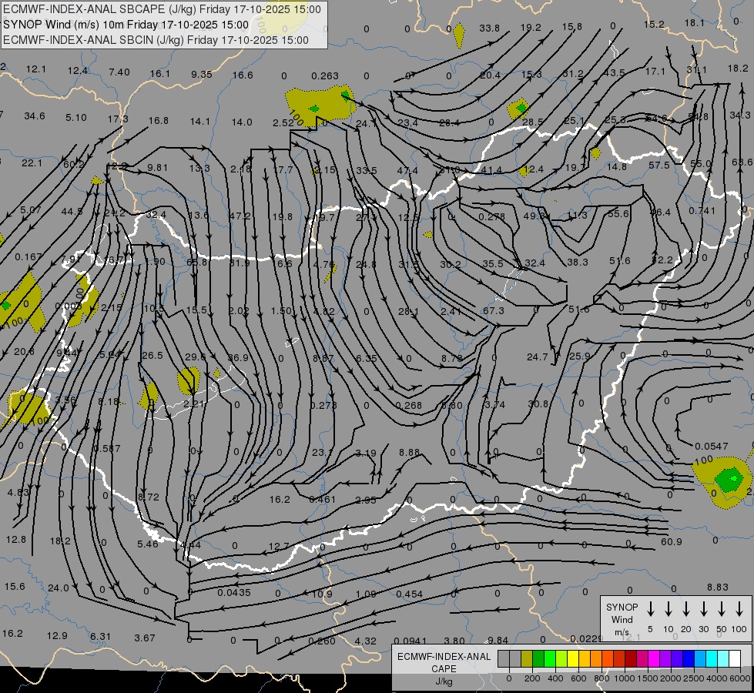754x693 pixels.
Task: Click the 10 m/s wind arrow in legend
Action: [x=669, y=608]
